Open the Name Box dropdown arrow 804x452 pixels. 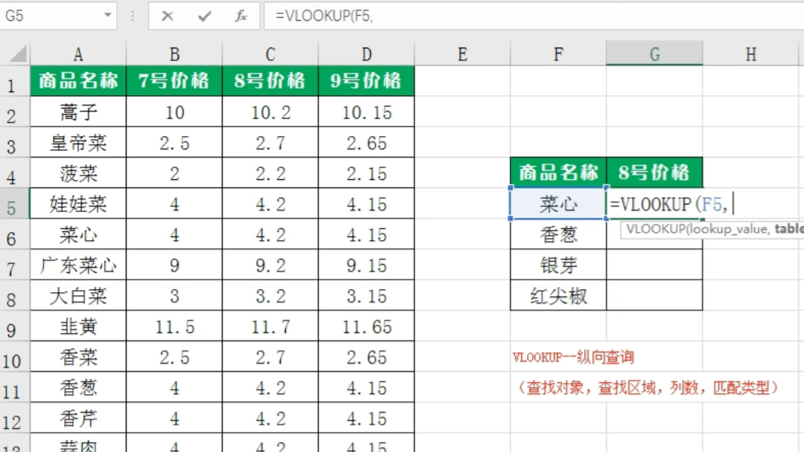[109, 16]
